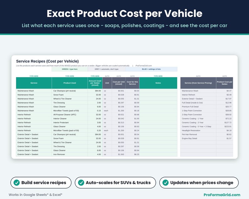
Task: Click the checkmark icon beside Build service recipes
Action: tap(17, 183)
